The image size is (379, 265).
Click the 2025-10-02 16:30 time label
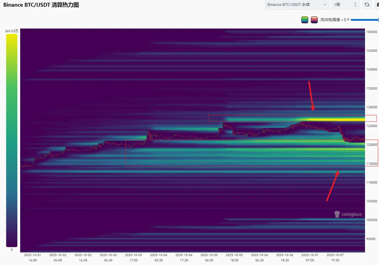[83, 257]
